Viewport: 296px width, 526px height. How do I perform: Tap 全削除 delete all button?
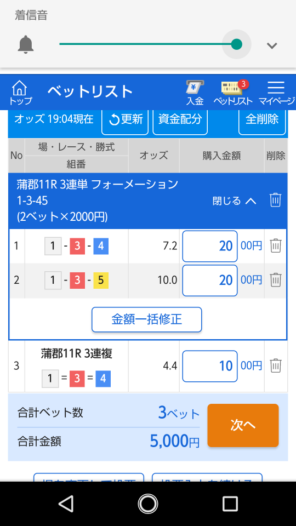(262, 119)
